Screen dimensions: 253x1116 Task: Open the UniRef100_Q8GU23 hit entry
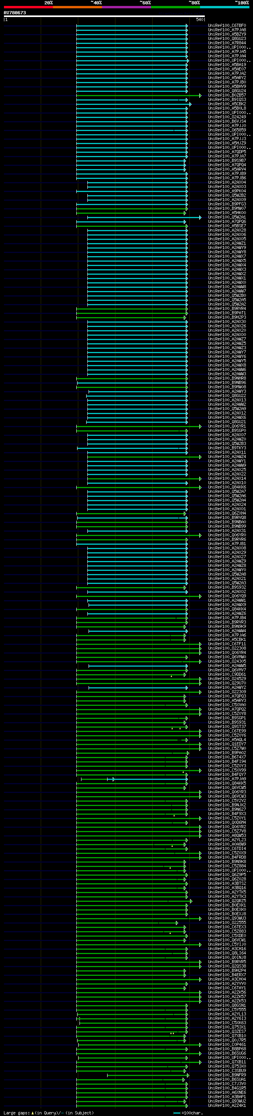(x=227, y=38)
